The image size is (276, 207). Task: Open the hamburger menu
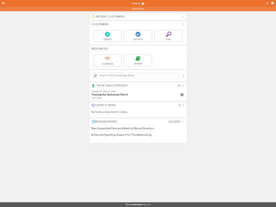pyautogui.click(x=3, y=3)
